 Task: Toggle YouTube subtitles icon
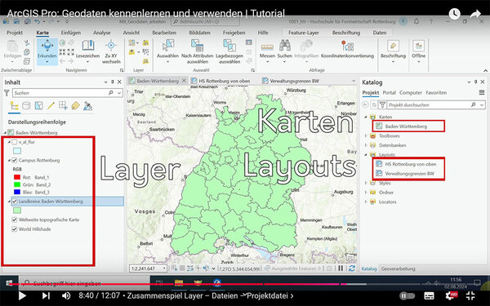pyautogui.click(x=429, y=295)
